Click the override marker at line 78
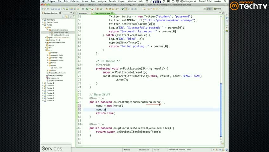 (x=77, y=102)
